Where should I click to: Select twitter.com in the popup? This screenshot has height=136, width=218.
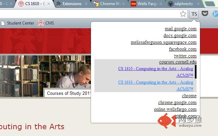(185, 56)
